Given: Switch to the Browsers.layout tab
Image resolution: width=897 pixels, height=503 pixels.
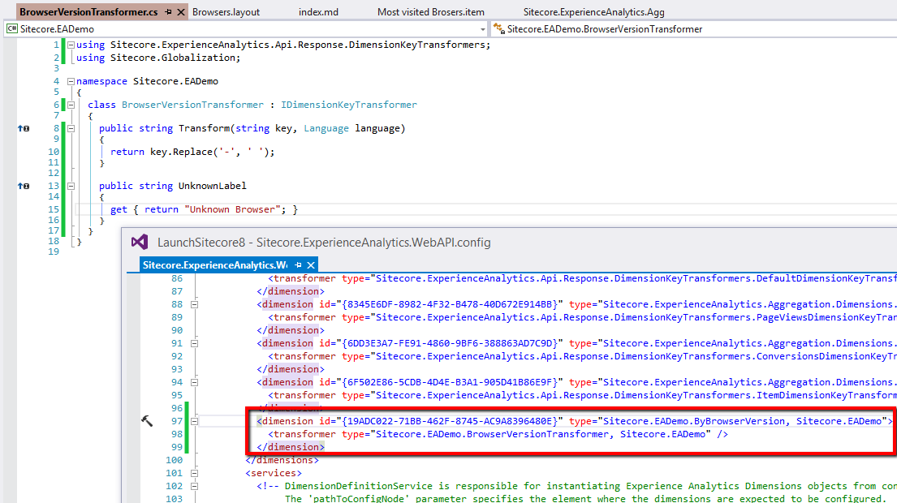Looking at the screenshot, I should pyautogui.click(x=225, y=12).
